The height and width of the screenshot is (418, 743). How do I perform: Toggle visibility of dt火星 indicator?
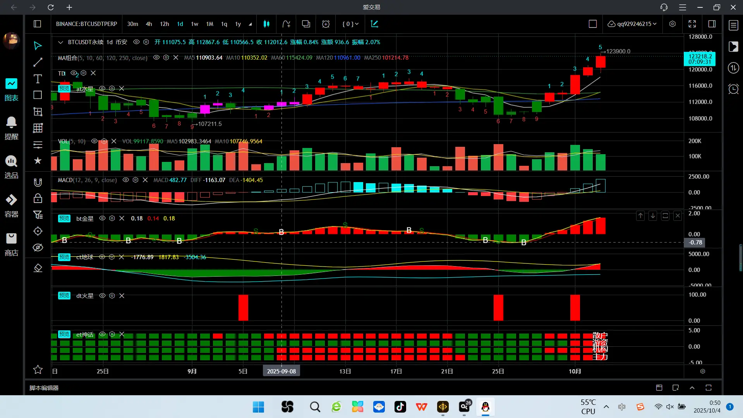[102, 296]
